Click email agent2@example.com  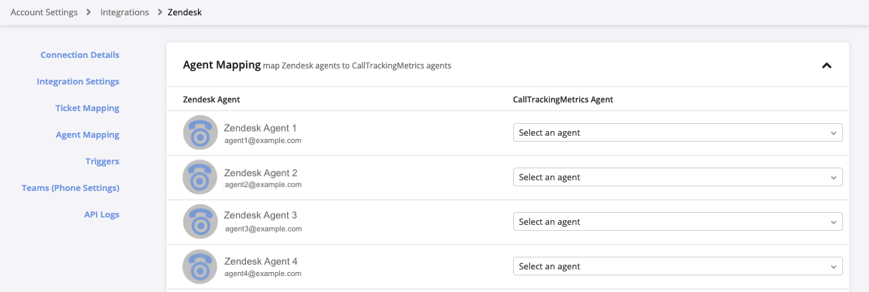(x=263, y=184)
